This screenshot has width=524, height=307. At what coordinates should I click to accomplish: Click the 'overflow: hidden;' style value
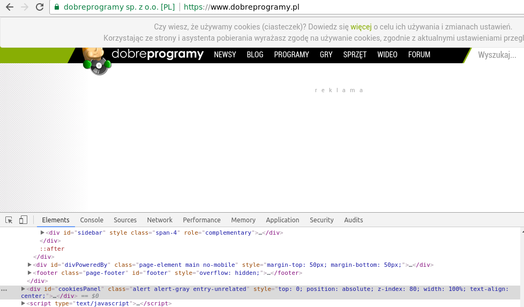pos(229,273)
